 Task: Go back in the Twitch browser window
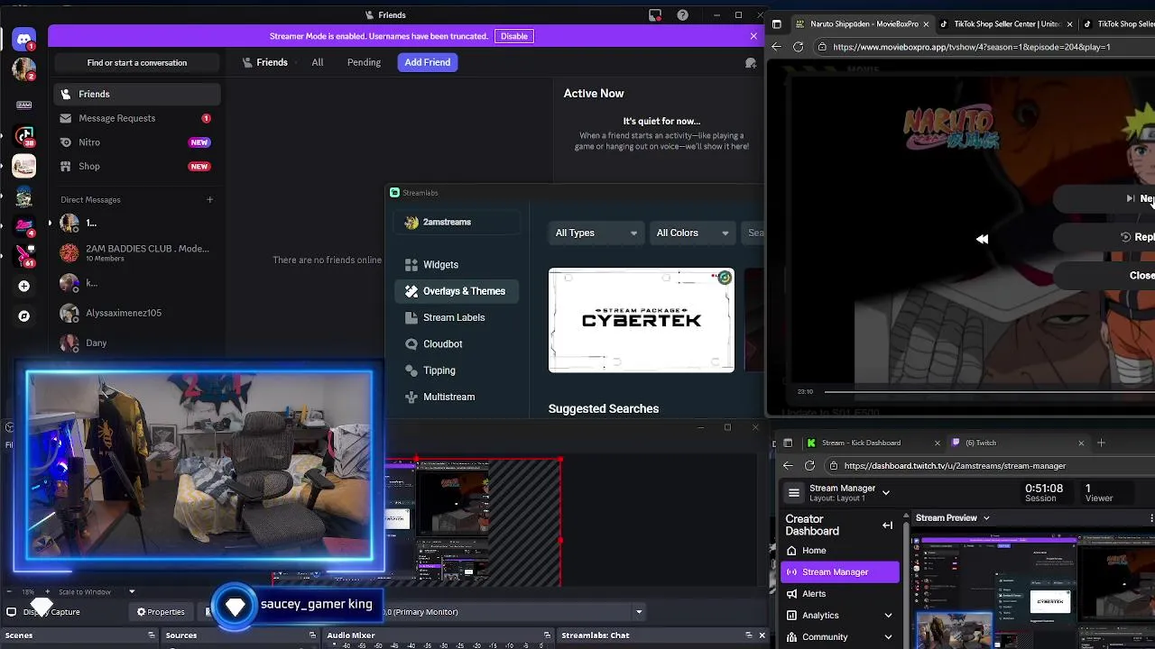788,466
